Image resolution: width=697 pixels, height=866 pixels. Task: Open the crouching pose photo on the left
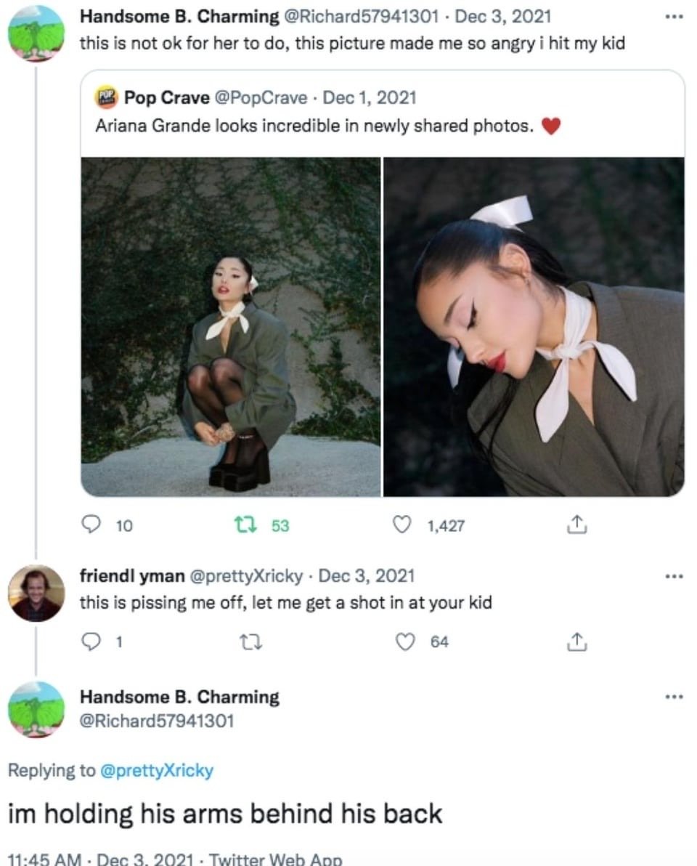pos(231,327)
